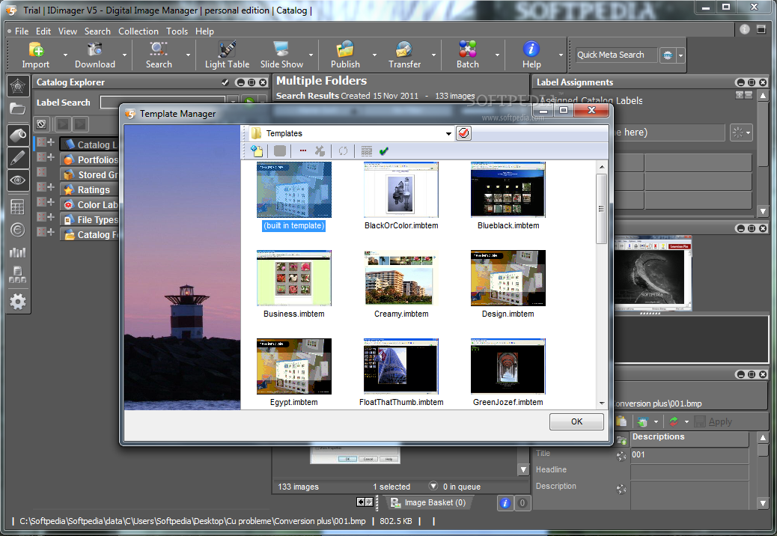Open the Templates folder dropdown
777x536 pixels.
click(x=448, y=134)
